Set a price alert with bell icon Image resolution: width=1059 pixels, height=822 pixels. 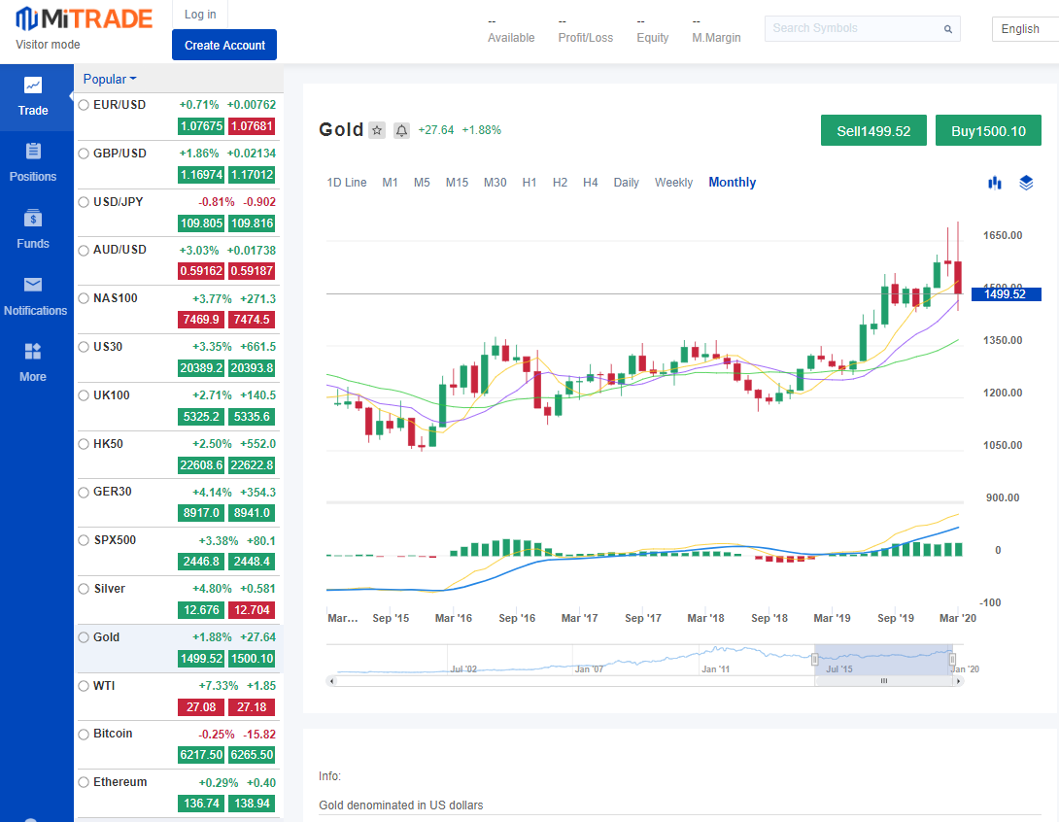401,131
